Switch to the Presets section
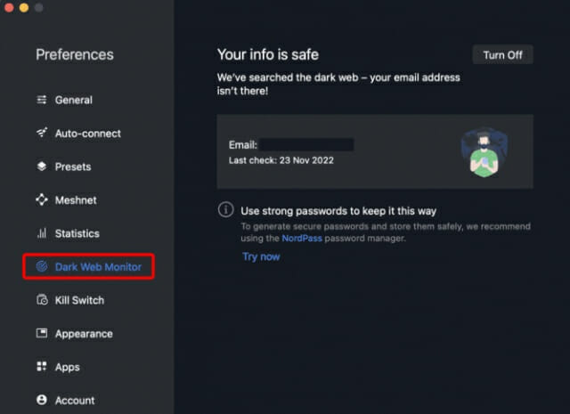This screenshot has height=414, width=570. (73, 166)
